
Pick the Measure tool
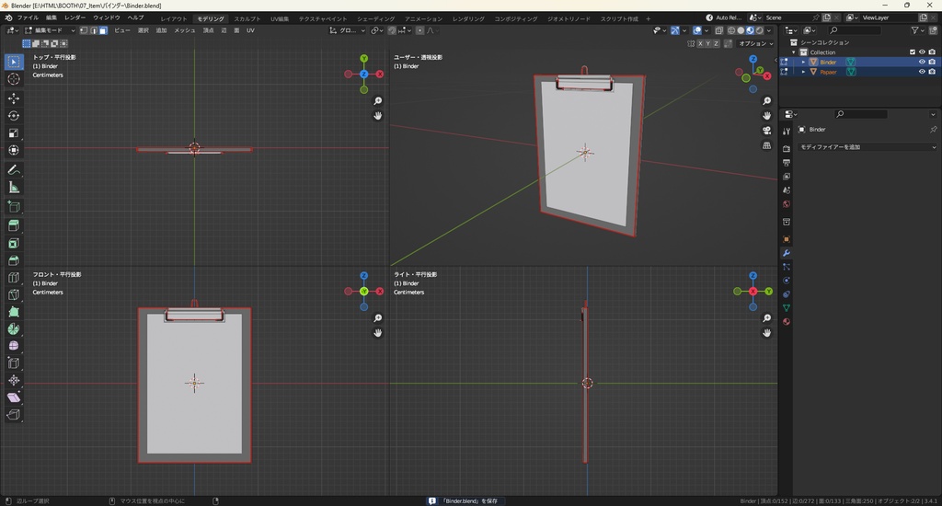14,188
